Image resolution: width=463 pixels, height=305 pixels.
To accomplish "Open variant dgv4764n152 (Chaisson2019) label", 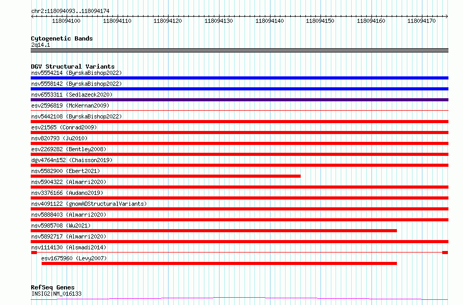I will 72,160.
